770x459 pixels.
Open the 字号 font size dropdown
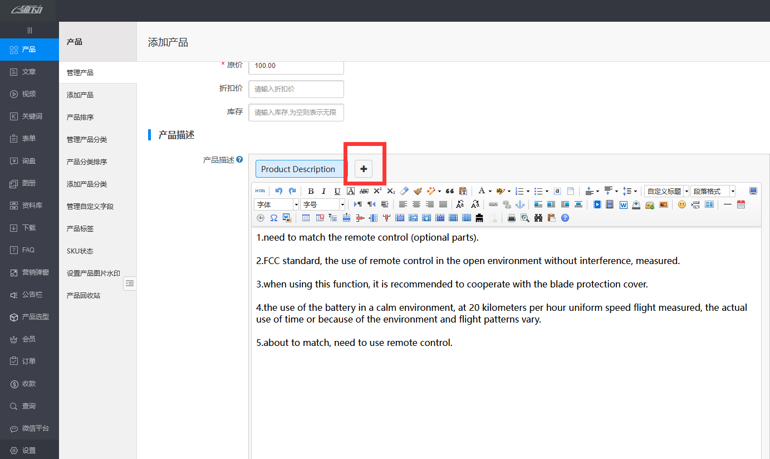click(323, 204)
